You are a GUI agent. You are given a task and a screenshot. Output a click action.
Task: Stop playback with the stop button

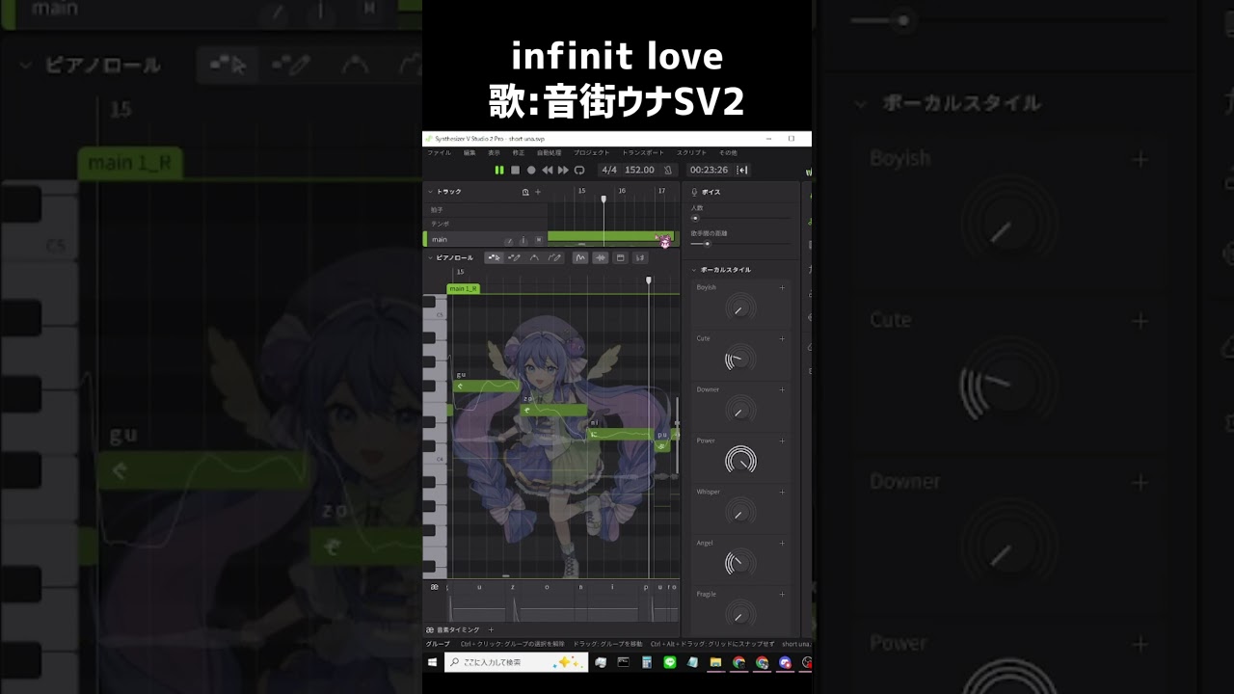pos(515,170)
